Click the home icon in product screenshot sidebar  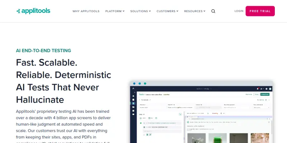[133, 96]
